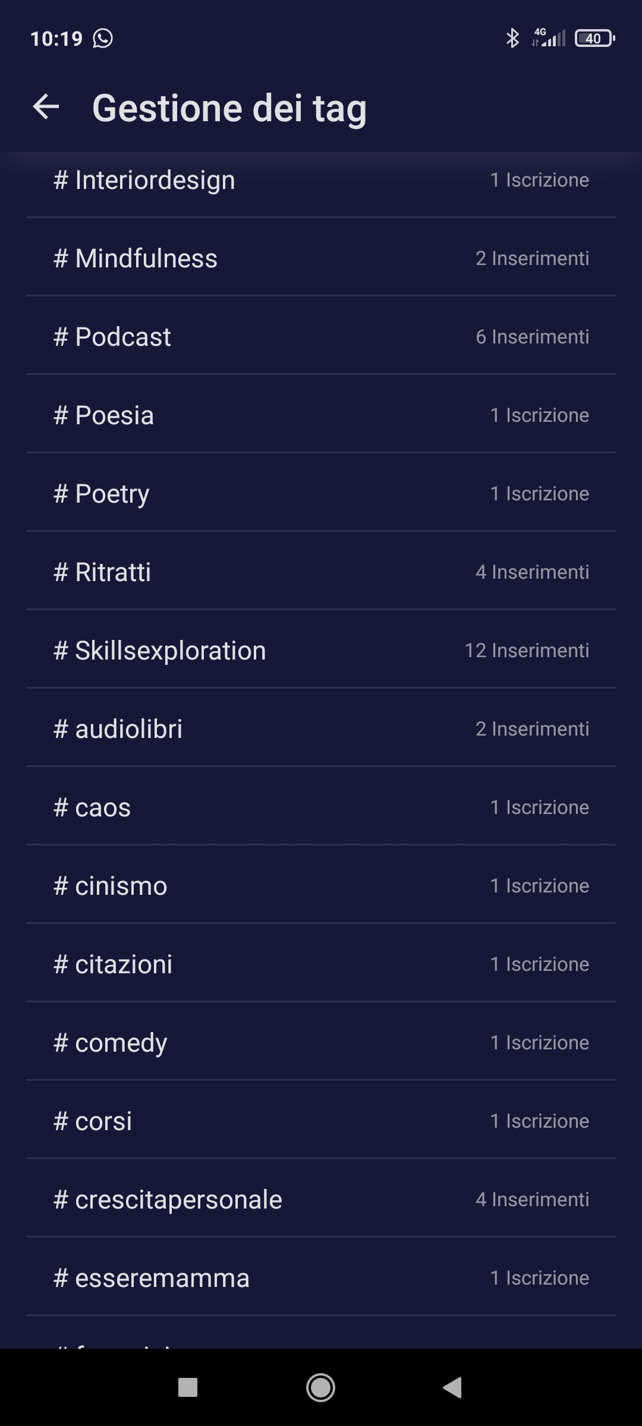Image resolution: width=642 pixels, height=1426 pixels.
Task: Select the Mindfulness tag
Action: 321,258
